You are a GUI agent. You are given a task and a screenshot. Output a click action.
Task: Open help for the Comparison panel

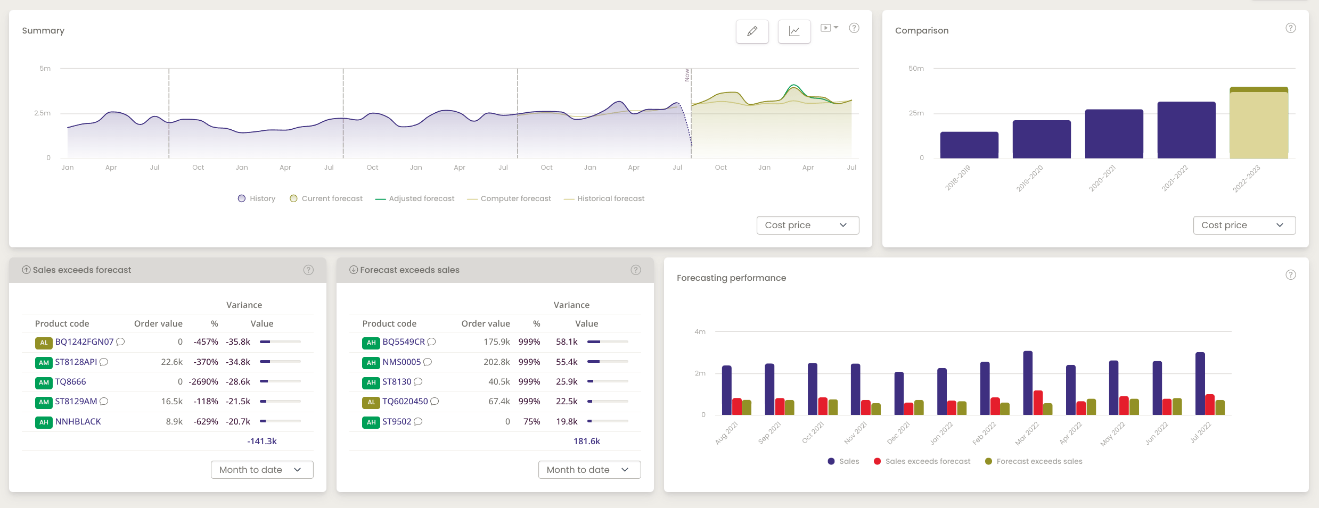1290,28
